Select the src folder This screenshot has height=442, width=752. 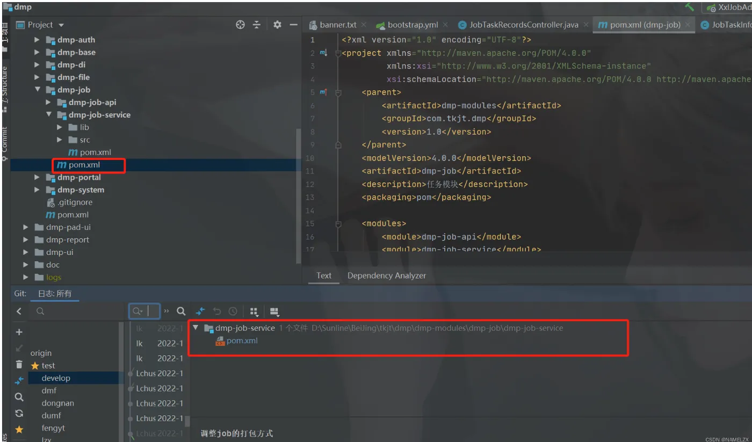[x=79, y=140]
